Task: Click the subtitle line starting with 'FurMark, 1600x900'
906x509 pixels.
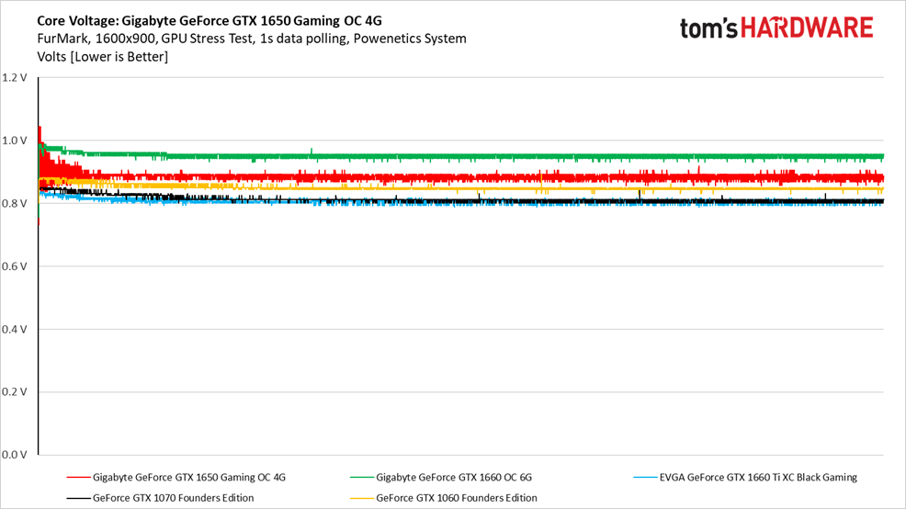Action: tap(252, 39)
